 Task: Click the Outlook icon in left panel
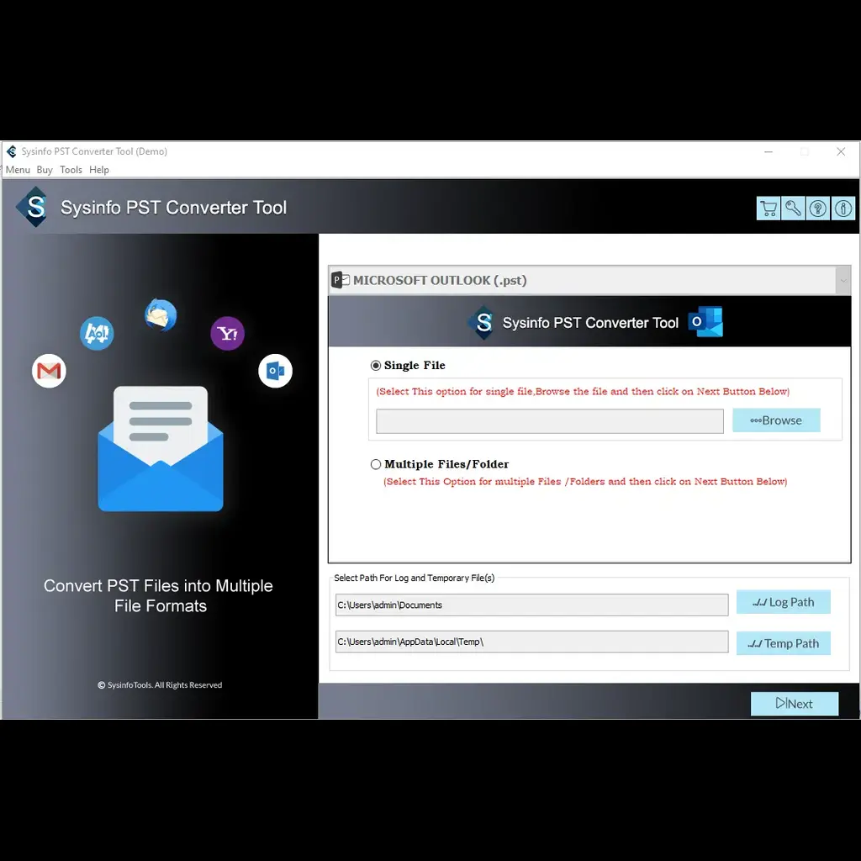tap(275, 371)
